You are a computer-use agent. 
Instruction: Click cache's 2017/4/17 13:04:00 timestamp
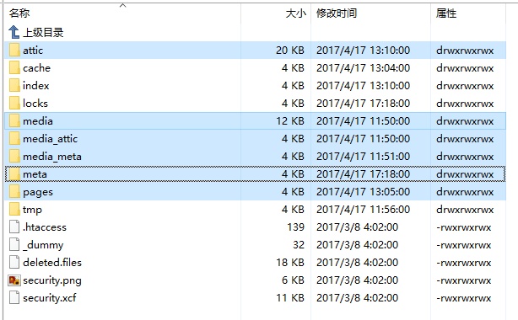[363, 68]
